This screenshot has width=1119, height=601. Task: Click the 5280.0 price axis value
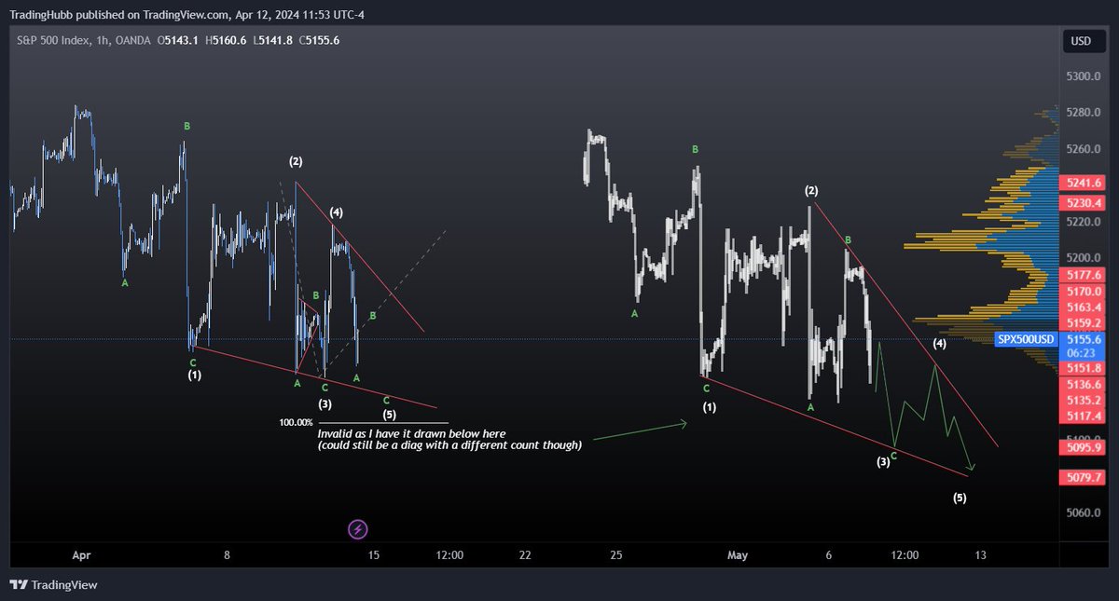[x=1083, y=113]
